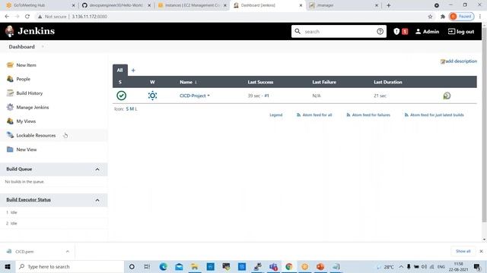This screenshot has height=273, width=487.
Task: Sort by Last Success column
Action: tap(260, 82)
